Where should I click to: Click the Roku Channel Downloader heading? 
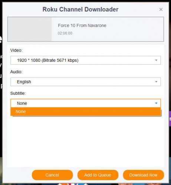coord(80,9)
